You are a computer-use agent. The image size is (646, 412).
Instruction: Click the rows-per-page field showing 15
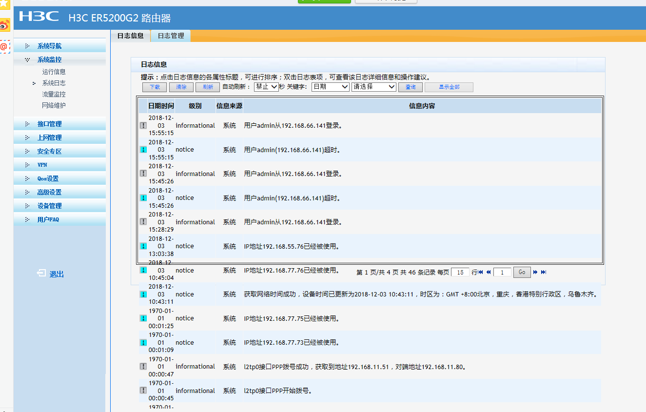tap(460, 273)
